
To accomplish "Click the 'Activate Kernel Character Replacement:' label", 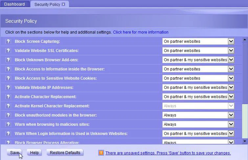I will [x=52, y=106].
